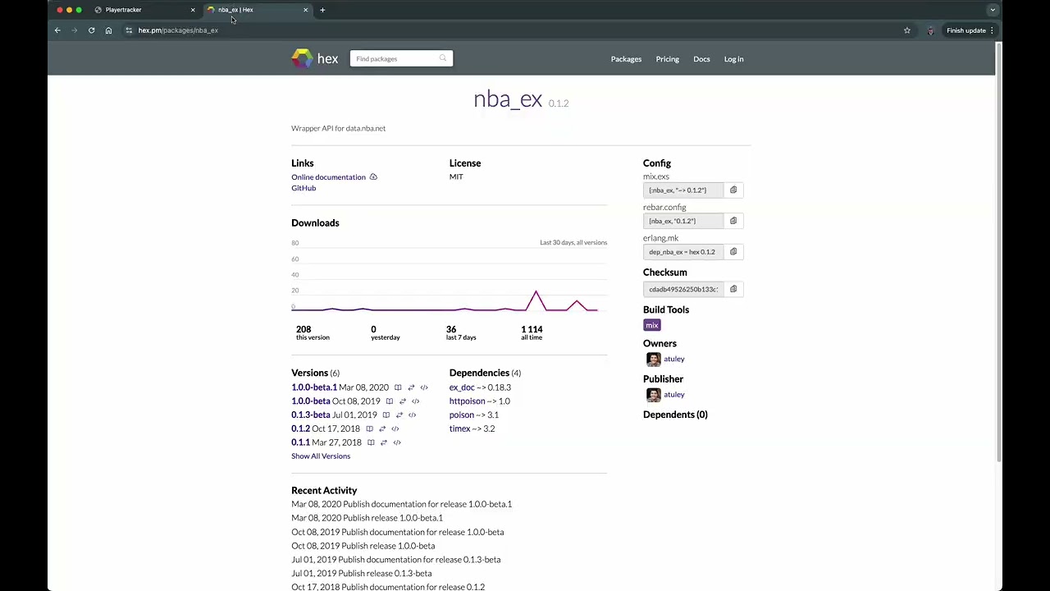The height and width of the screenshot is (591, 1050).
Task: Click the downloads chart spike
Action: pyautogui.click(x=536, y=300)
